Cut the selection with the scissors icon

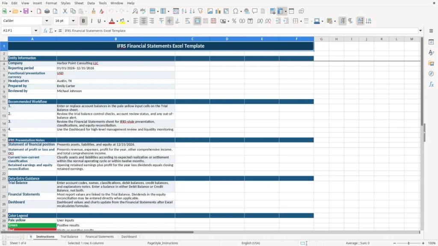coord(65,11)
